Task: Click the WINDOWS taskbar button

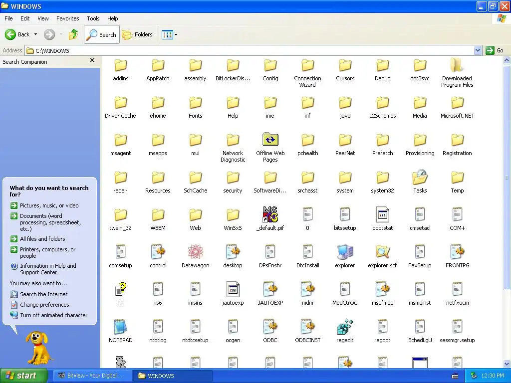Action: pos(173,376)
